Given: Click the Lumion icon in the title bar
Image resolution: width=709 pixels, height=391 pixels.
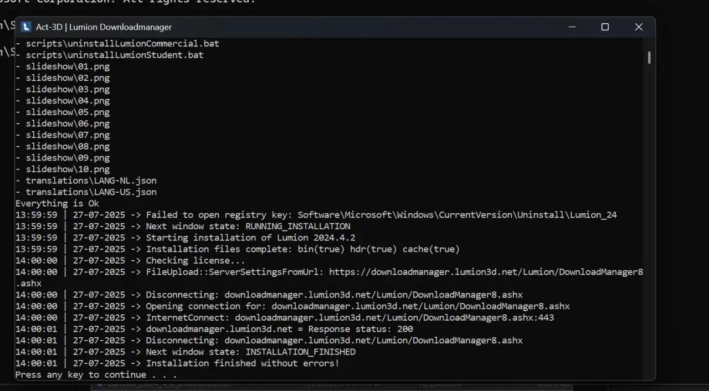Looking at the screenshot, I should tap(26, 27).
